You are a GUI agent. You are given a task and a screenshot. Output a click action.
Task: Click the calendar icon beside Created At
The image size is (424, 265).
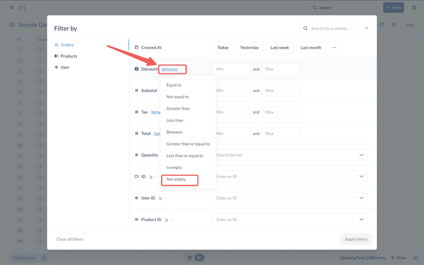[137, 48]
